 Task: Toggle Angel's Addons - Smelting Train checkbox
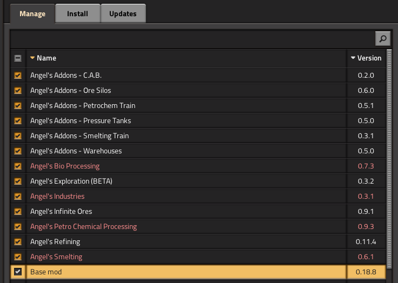tap(18, 136)
